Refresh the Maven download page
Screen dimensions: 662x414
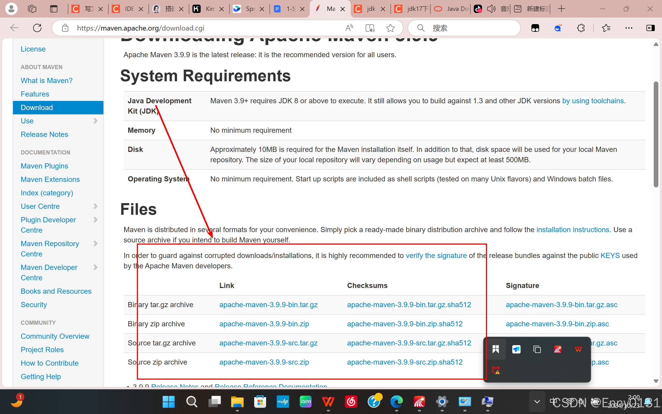pos(37,28)
